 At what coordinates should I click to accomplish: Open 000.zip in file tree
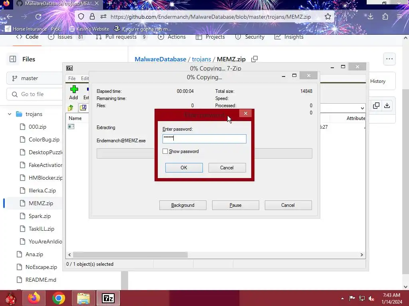pos(37,127)
